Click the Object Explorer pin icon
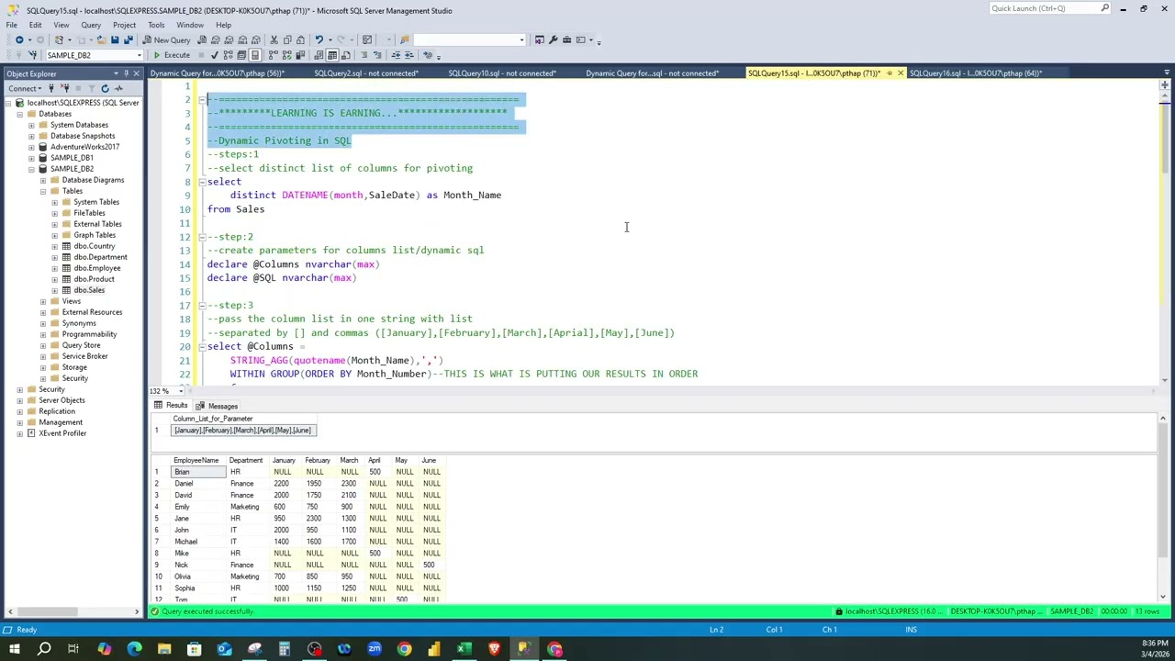This screenshot has width=1175, height=661. (x=126, y=73)
